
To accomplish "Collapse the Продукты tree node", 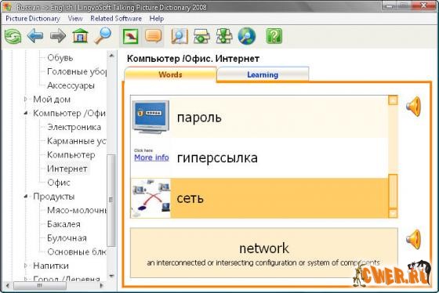I will [x=25, y=197].
